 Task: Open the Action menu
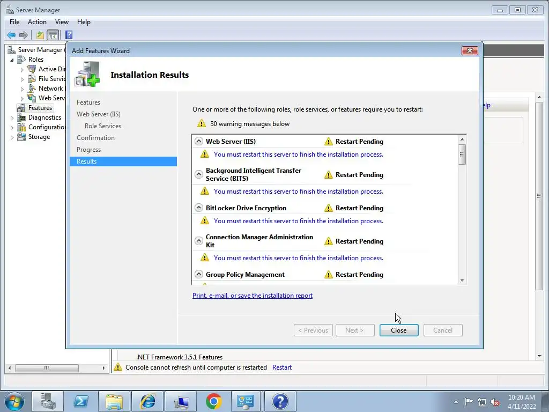coord(37,21)
